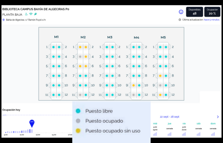
Task: Click the 20% occupancy marker on chart
Action: point(32,122)
